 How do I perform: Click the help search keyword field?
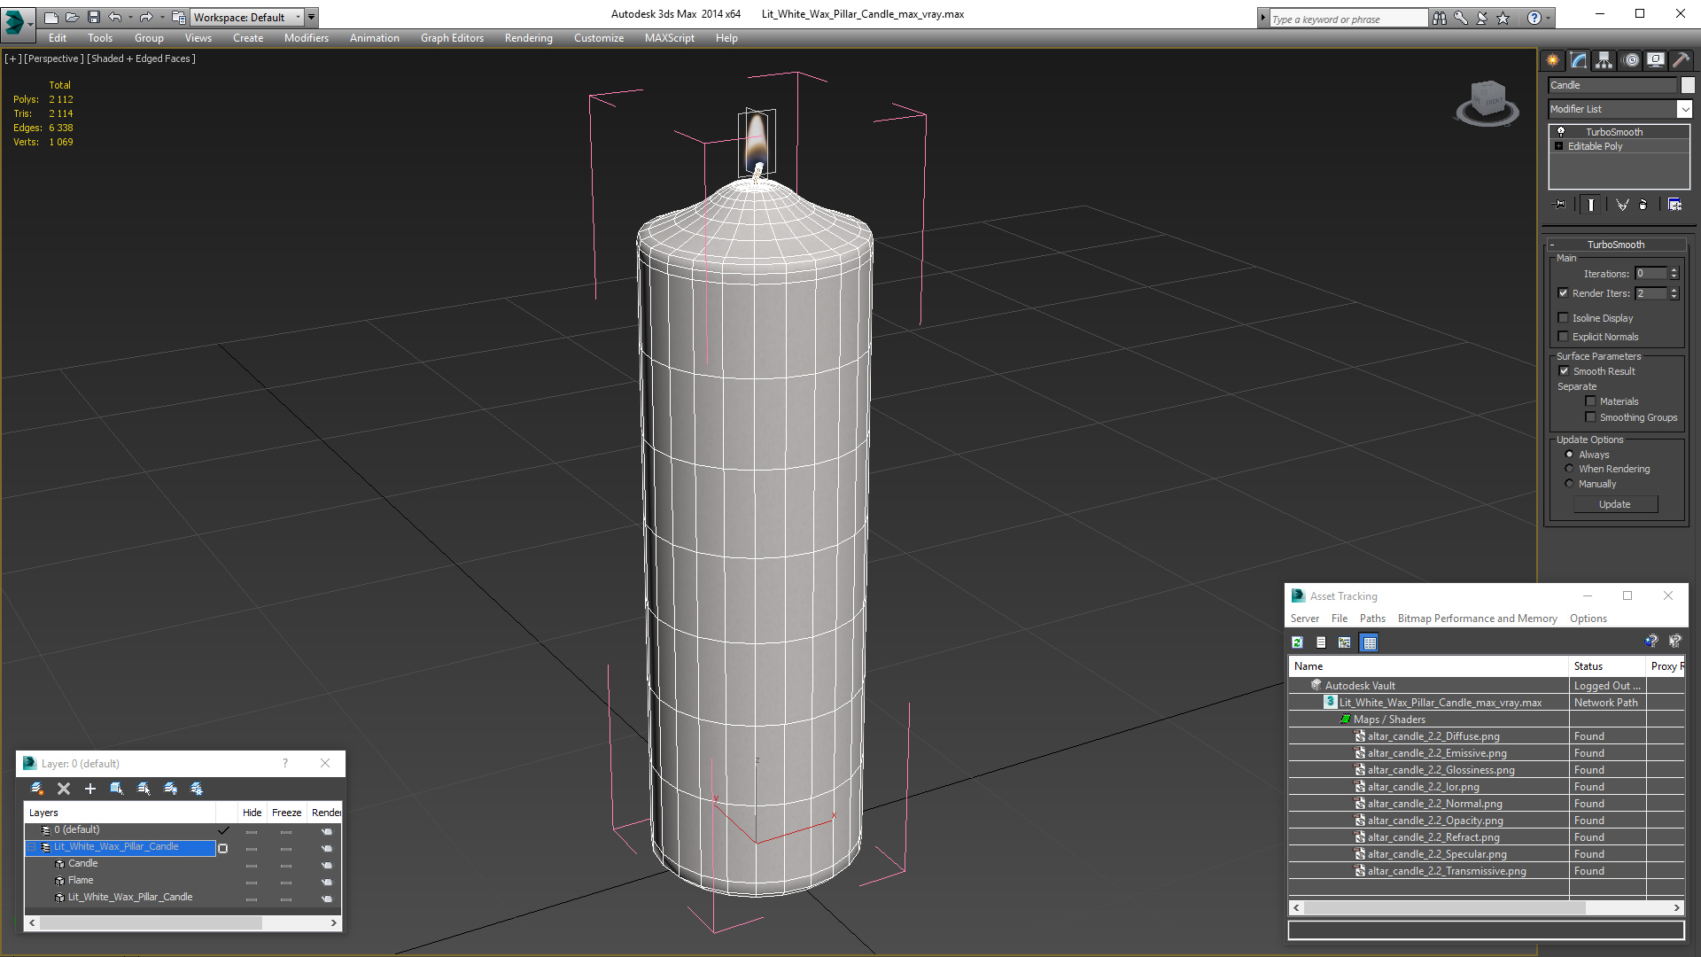click(x=1348, y=19)
